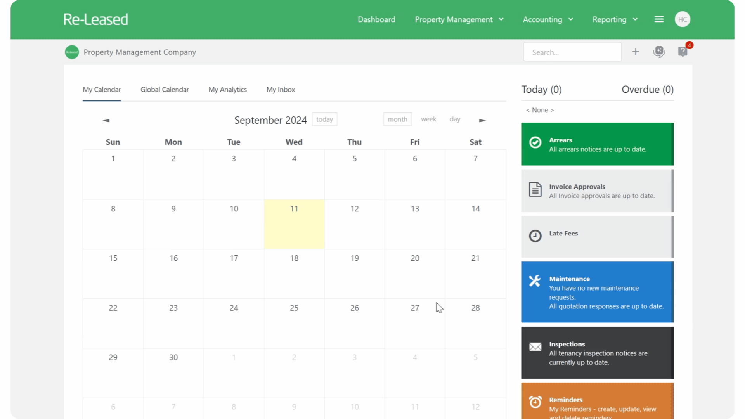This screenshot has width=745, height=419.
Task: Select September 20 on the calendar
Action: (415, 274)
